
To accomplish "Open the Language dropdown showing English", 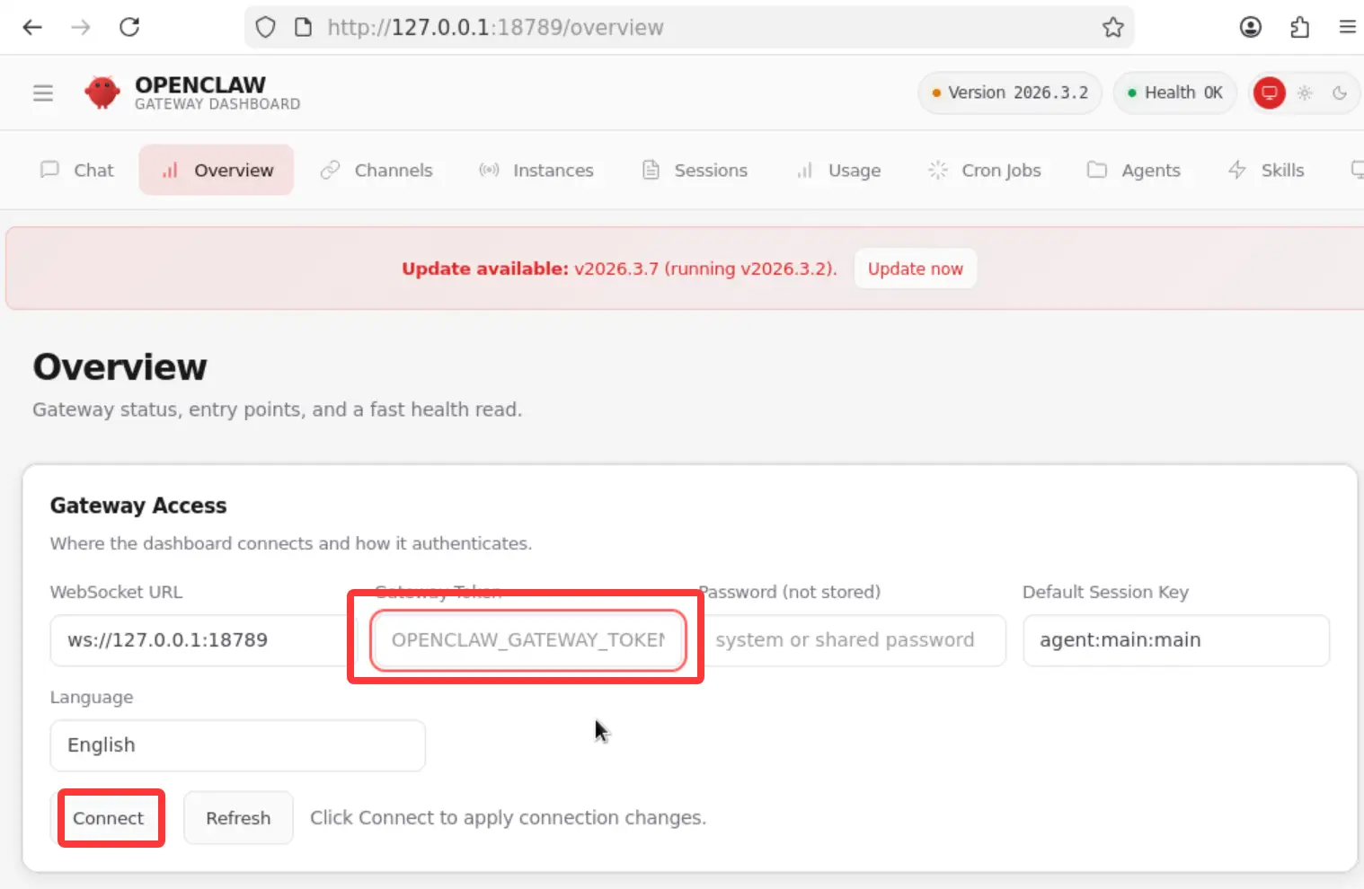I will [237, 745].
